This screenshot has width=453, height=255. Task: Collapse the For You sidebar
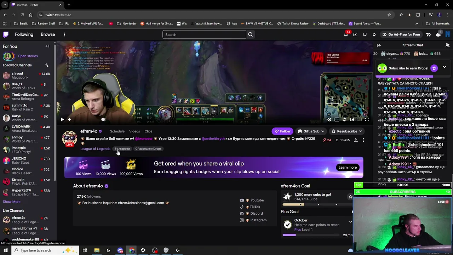[47, 46]
